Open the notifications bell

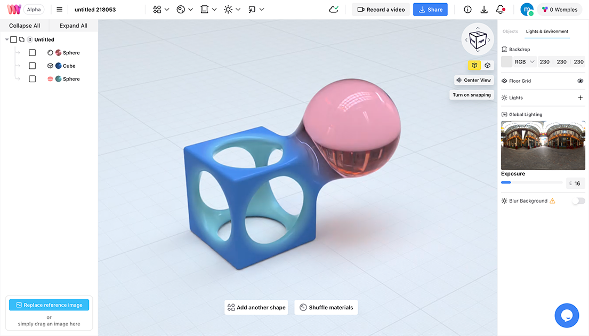[501, 10]
